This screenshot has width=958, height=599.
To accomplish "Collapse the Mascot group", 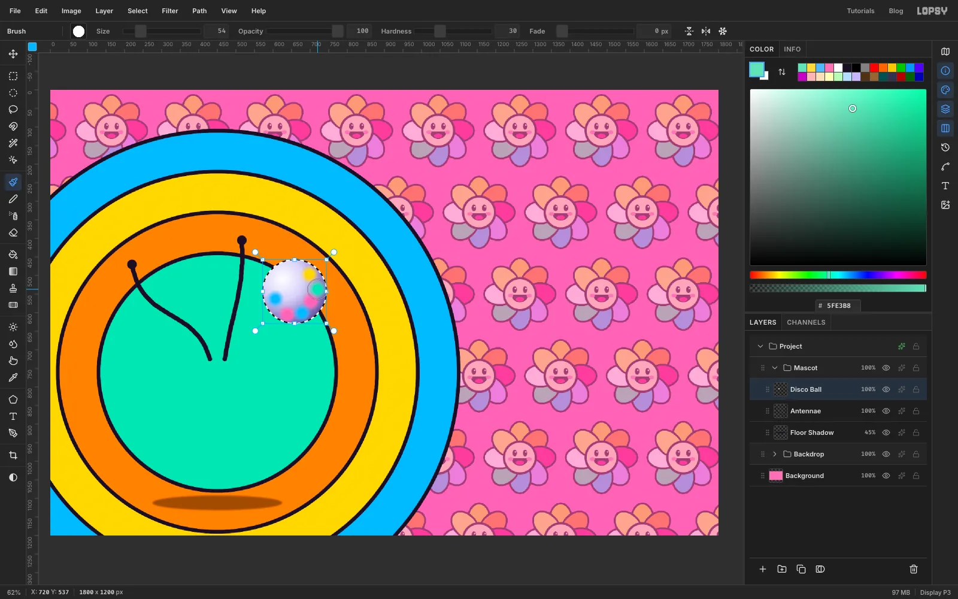I will (x=775, y=368).
